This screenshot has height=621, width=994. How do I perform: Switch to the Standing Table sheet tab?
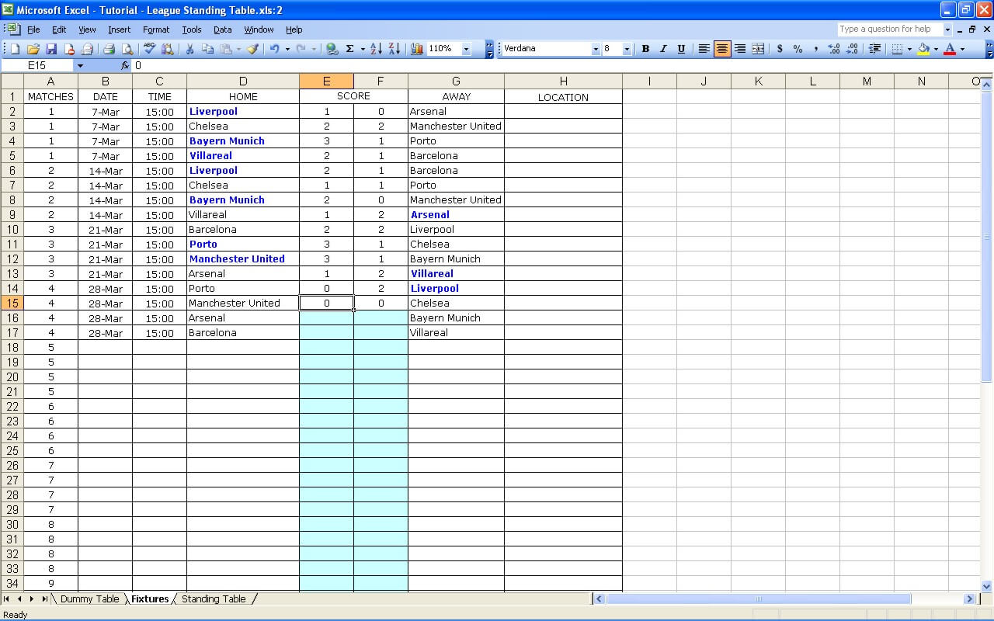(x=214, y=599)
